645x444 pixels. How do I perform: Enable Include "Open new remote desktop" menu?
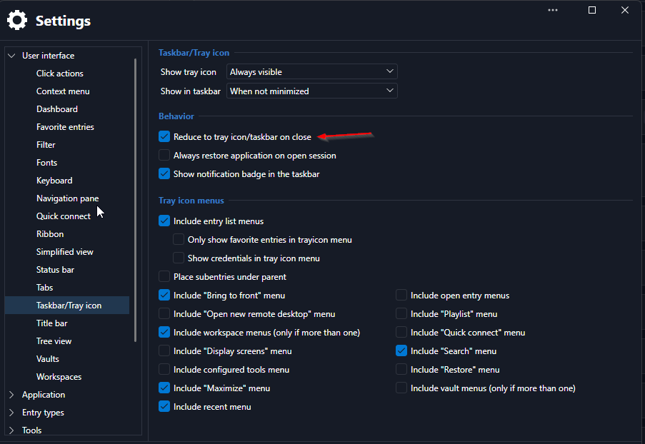tap(164, 313)
